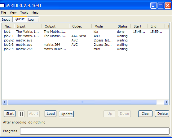Click the MeGUI window icon in title bar

(x=2, y=6)
